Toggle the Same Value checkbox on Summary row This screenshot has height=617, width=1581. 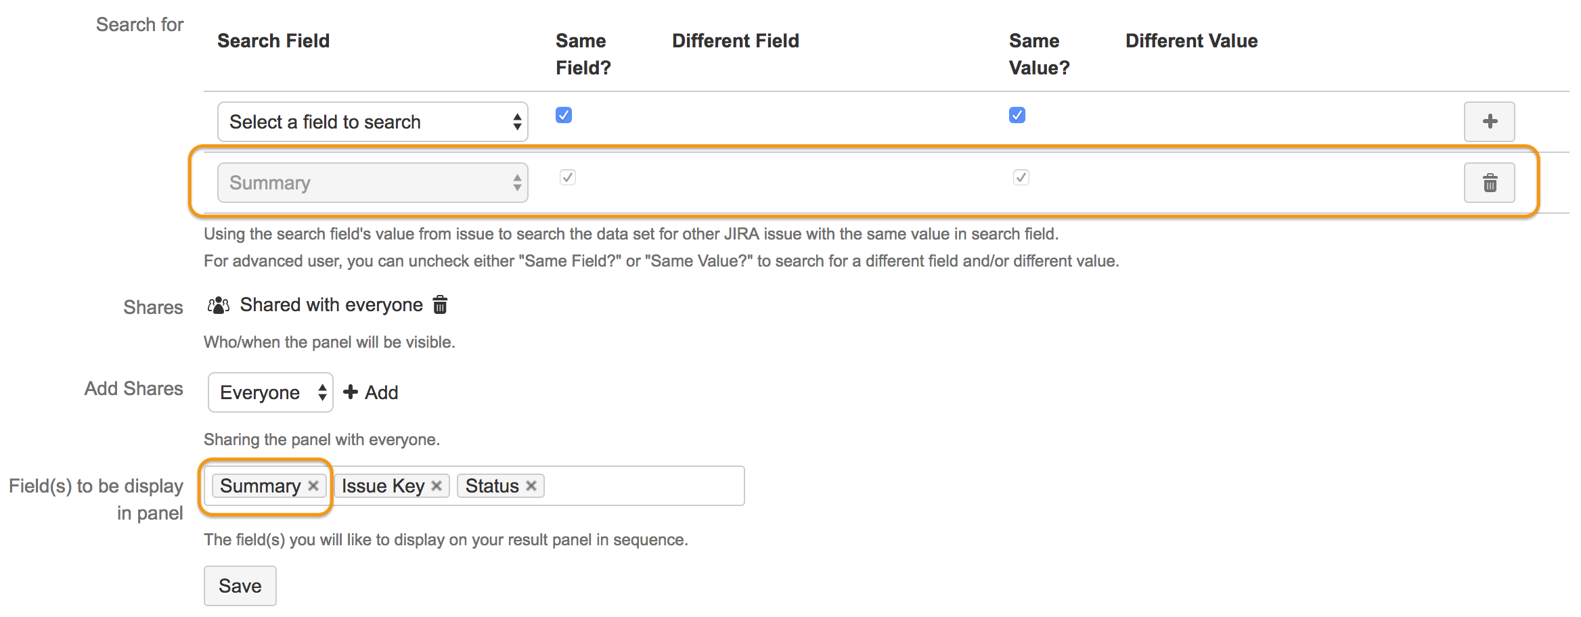tap(1022, 177)
